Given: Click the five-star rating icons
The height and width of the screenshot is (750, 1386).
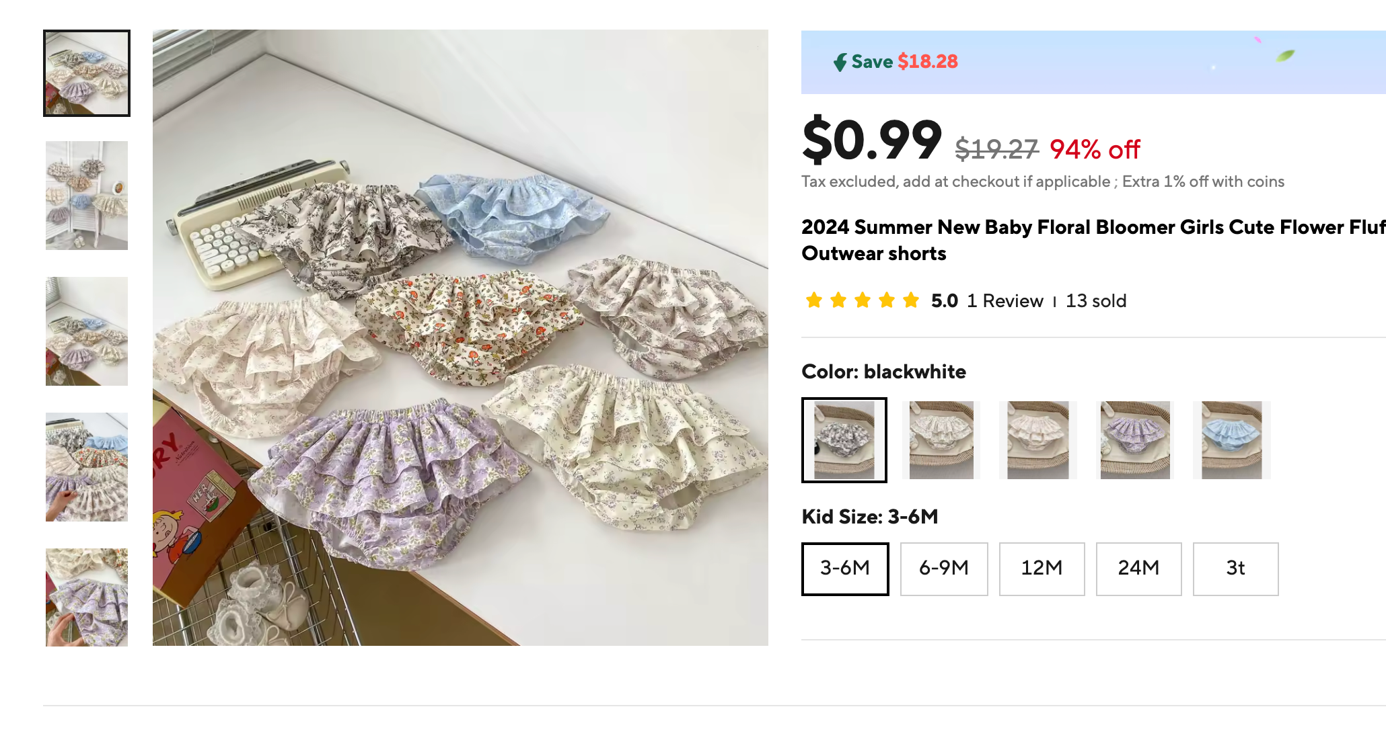Looking at the screenshot, I should (x=862, y=300).
